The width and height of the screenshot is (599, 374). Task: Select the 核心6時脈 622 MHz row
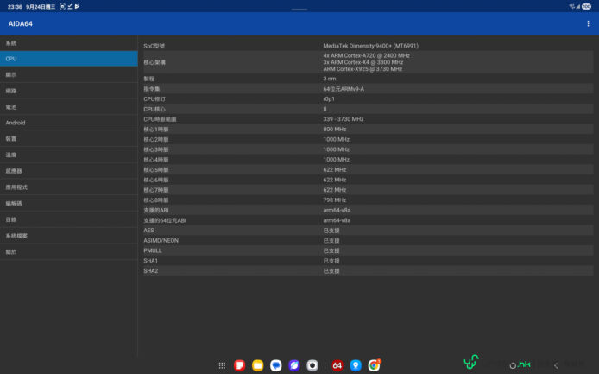(x=369, y=180)
